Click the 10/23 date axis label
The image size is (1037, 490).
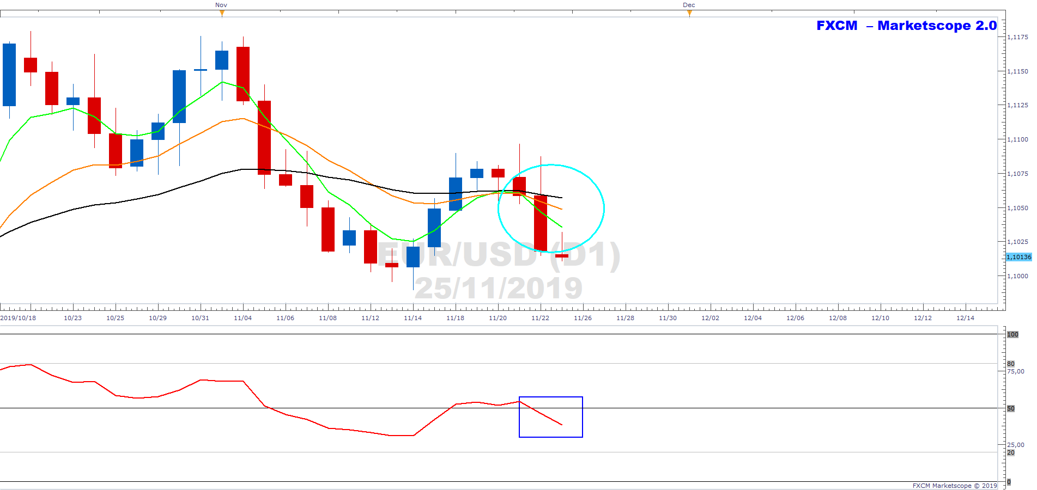pyautogui.click(x=72, y=318)
